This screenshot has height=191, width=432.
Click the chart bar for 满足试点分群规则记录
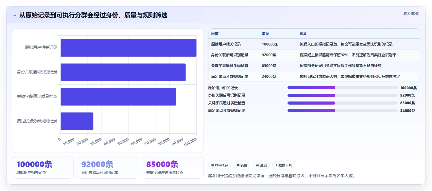pos(77,121)
